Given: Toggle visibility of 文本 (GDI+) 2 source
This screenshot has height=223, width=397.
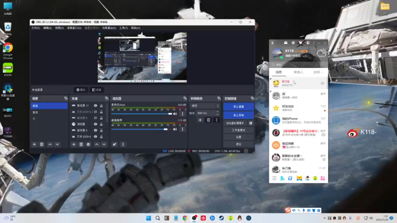Looking at the screenshot, I should 95,112.
